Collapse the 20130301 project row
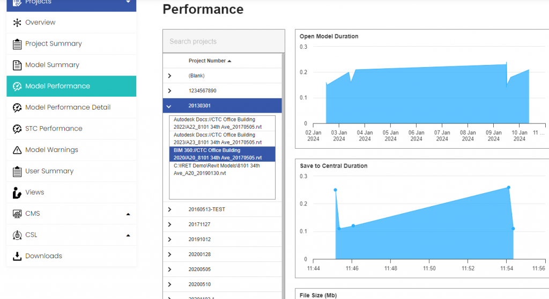 (x=169, y=106)
